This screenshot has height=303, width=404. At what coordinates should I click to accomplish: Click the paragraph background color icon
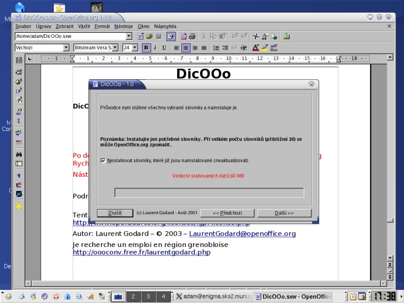[x=274, y=47]
